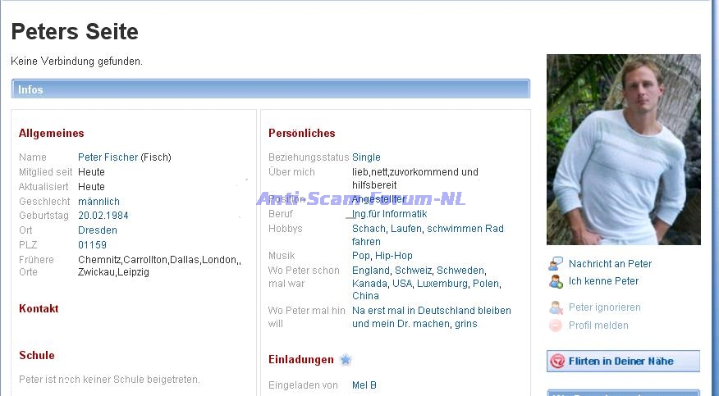Click the Peter ignorieren icon
This screenshot has height=396, width=719.
tap(556, 307)
